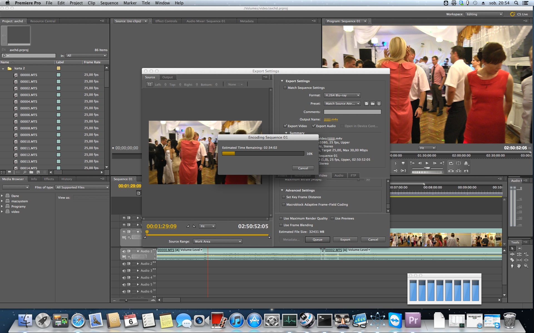Screen dimensions: 534x333
Task: Switch Project panel to list view
Action: pyautogui.click(x=3, y=172)
